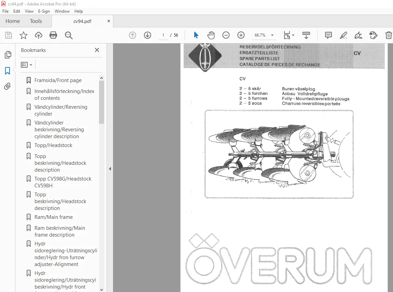Click the Save file icon
Viewport: 393px width, 292px height.
point(9,35)
